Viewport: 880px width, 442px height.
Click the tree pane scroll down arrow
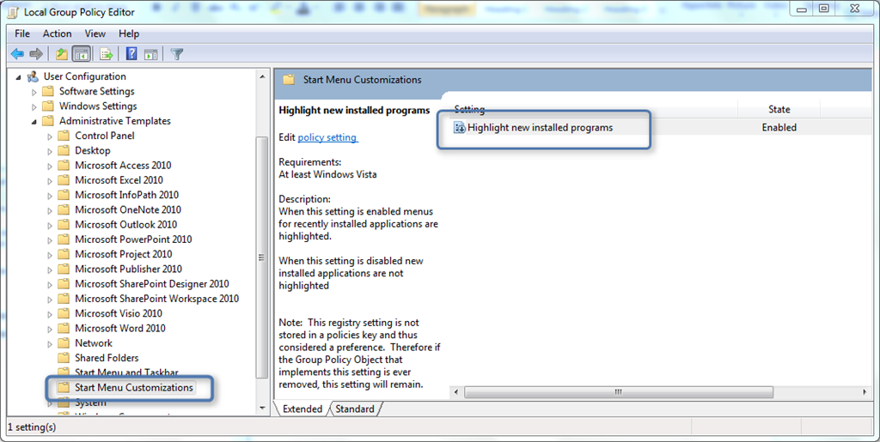point(261,409)
